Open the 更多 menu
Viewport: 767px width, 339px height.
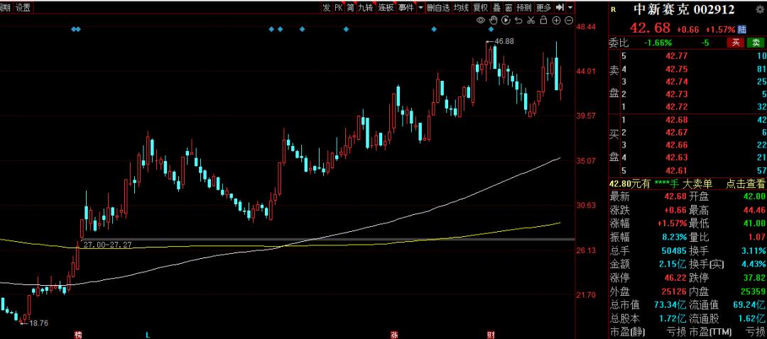click(x=543, y=7)
